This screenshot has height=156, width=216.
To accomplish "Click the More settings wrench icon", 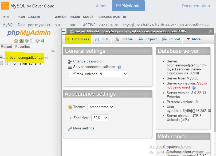I will 70,128.
